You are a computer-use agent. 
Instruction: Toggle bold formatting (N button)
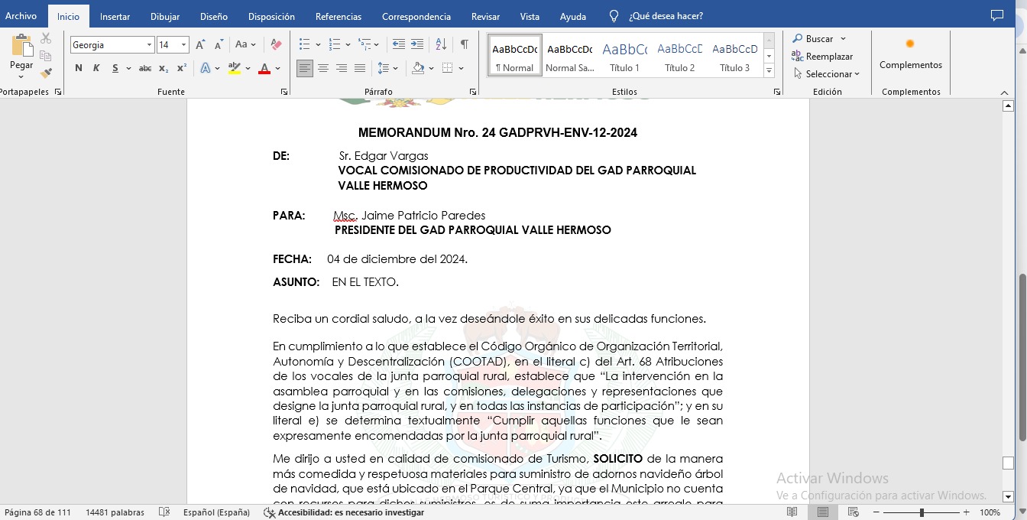point(79,69)
